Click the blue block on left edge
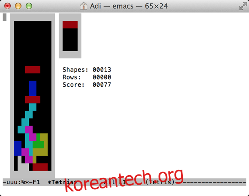Image resolution: width=249 pixels, height=196 pixels. coord(18,148)
